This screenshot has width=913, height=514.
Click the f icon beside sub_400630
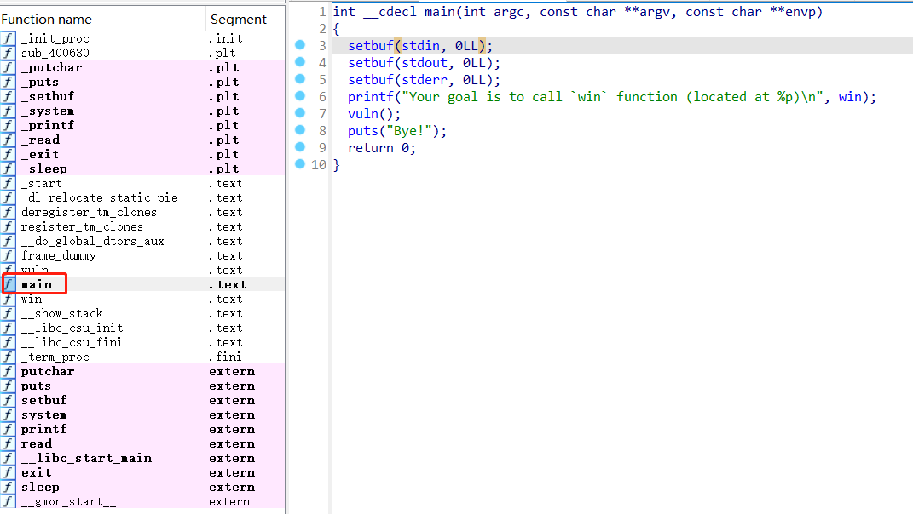pos(7,52)
